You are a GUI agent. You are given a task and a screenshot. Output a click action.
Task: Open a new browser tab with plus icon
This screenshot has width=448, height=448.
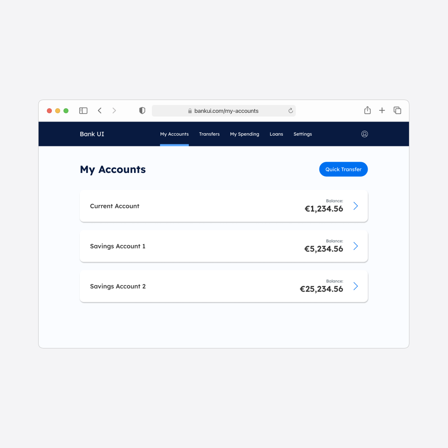click(382, 110)
